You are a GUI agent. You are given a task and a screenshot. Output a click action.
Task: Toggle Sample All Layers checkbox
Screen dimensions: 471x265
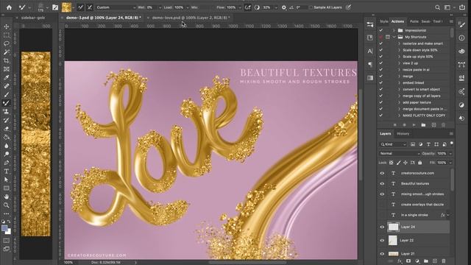point(311,7)
